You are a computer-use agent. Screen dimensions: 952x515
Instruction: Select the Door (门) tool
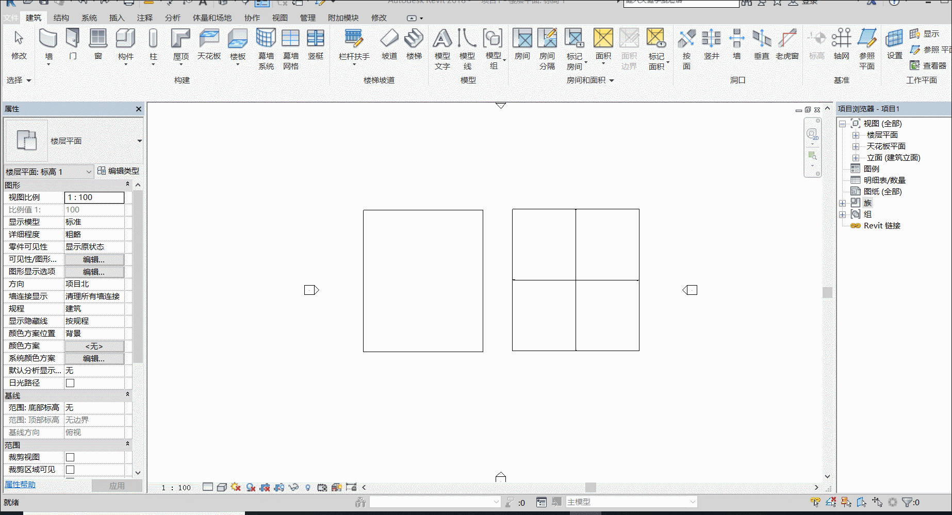(73, 45)
